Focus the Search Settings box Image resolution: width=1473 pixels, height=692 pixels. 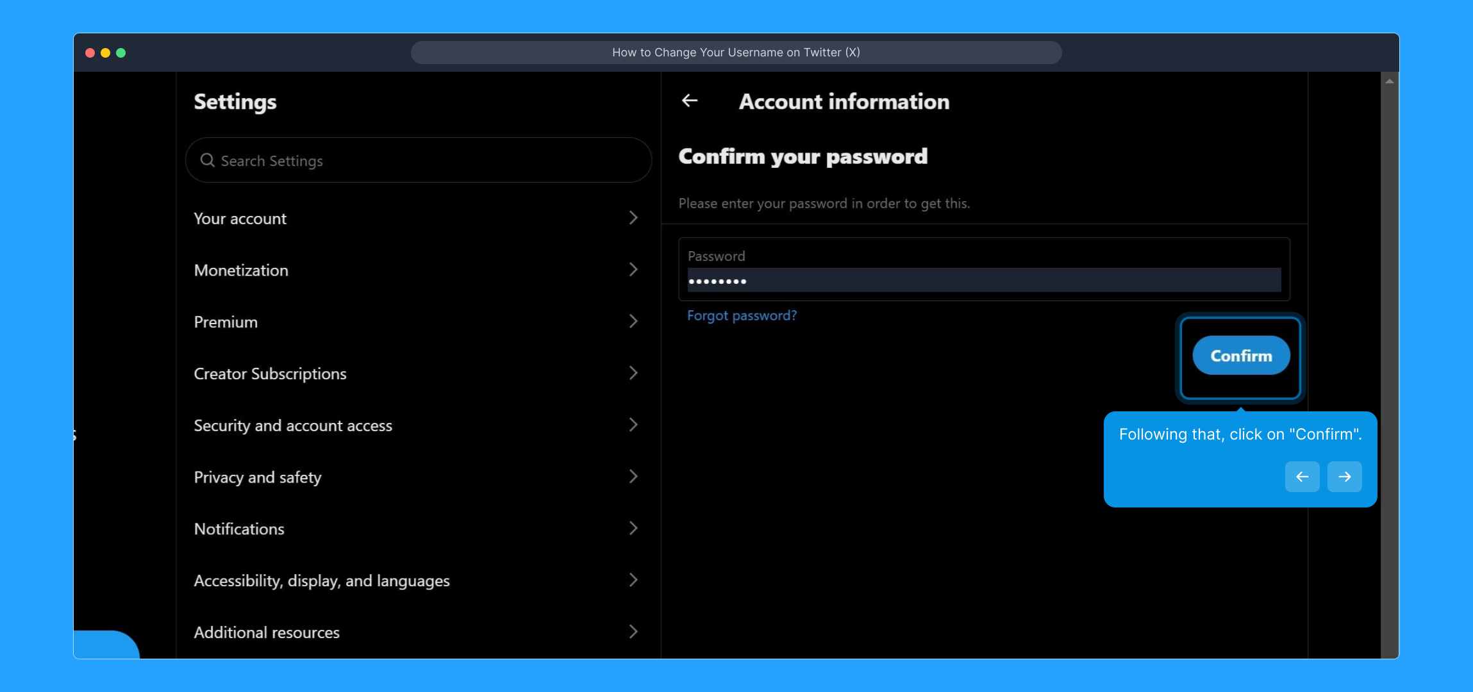[423, 160]
